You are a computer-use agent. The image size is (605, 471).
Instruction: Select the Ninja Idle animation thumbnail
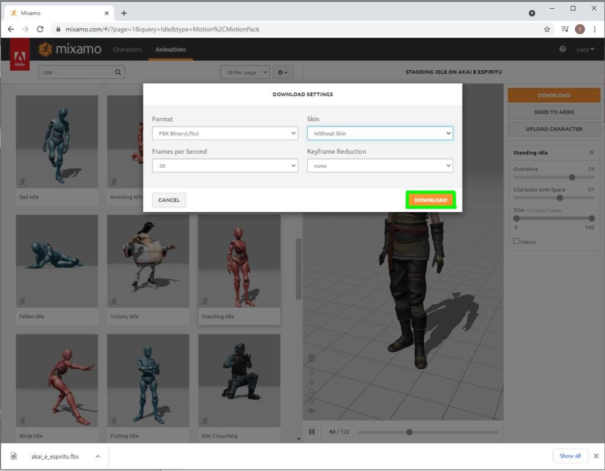coord(57,380)
